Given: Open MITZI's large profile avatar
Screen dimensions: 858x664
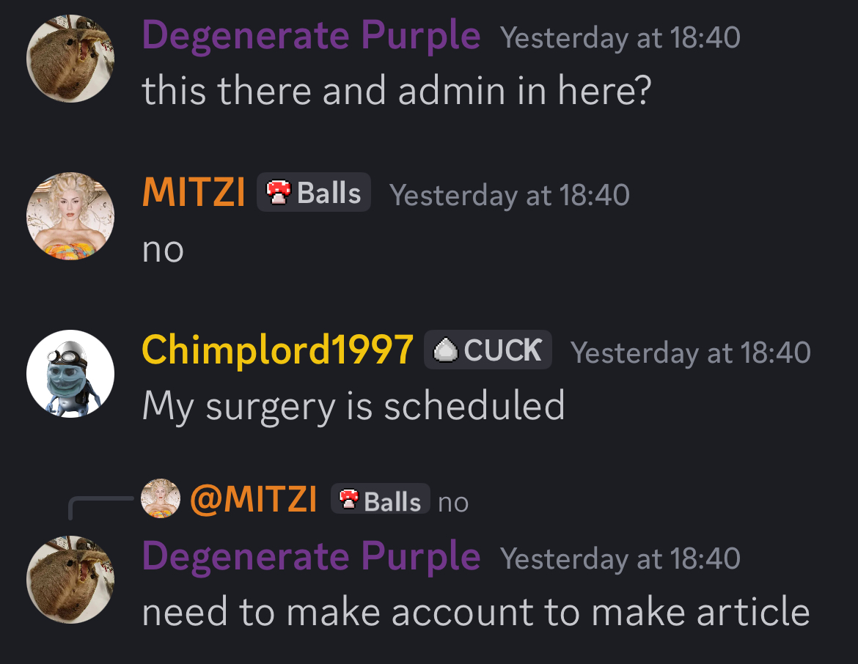Looking at the screenshot, I should click(70, 216).
